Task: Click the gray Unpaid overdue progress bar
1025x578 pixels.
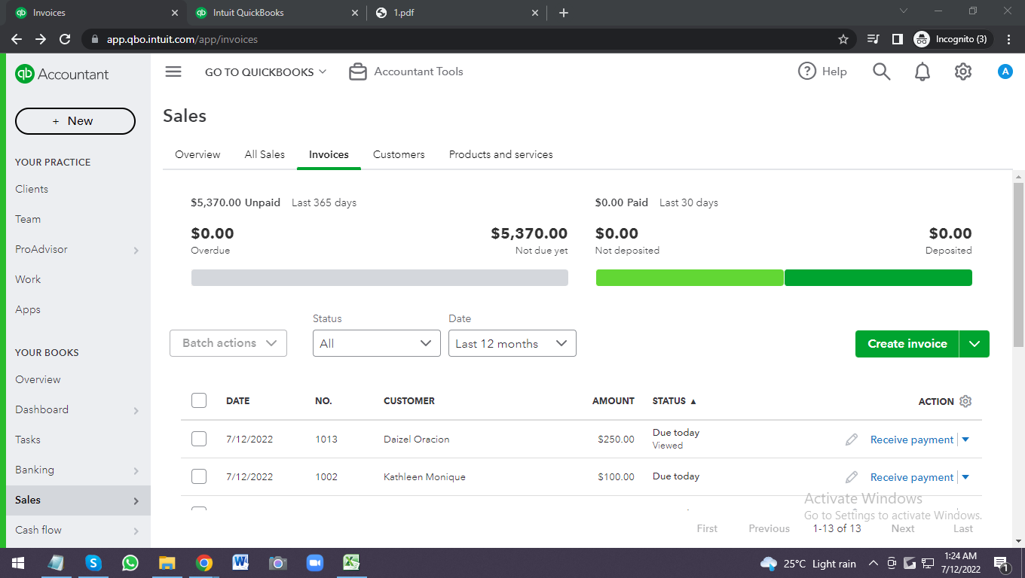Action: [379, 278]
